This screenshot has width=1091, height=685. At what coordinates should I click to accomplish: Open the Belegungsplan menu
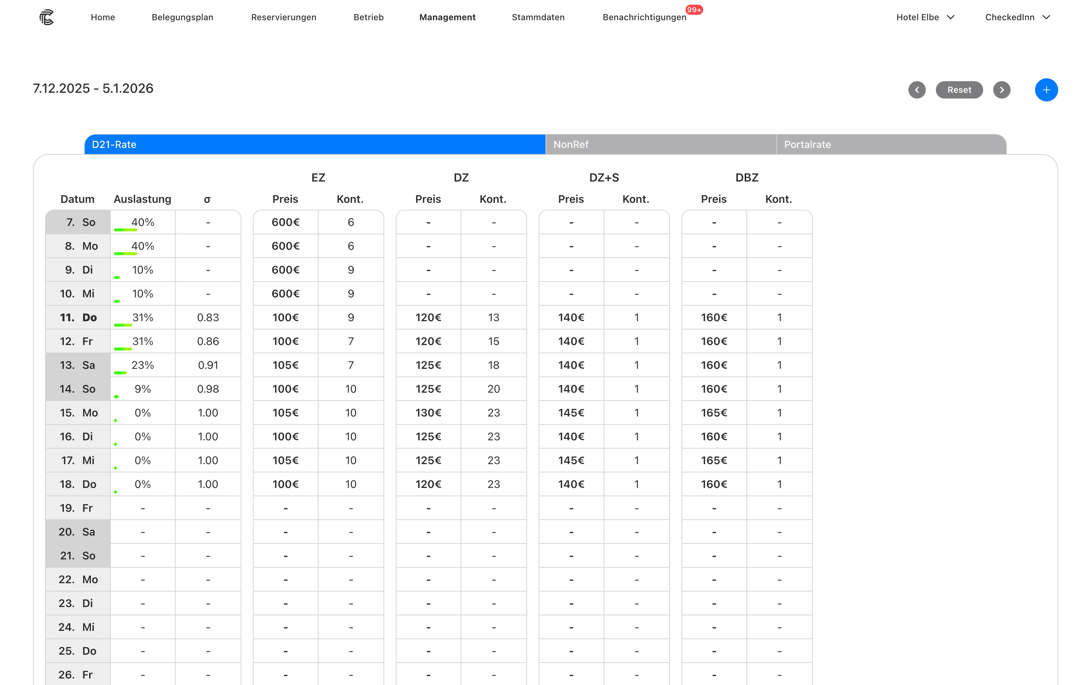click(182, 17)
